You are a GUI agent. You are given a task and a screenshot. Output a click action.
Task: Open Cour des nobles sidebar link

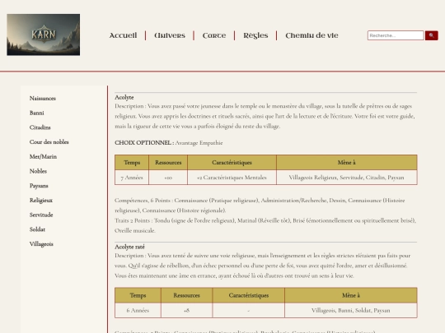[49, 142]
